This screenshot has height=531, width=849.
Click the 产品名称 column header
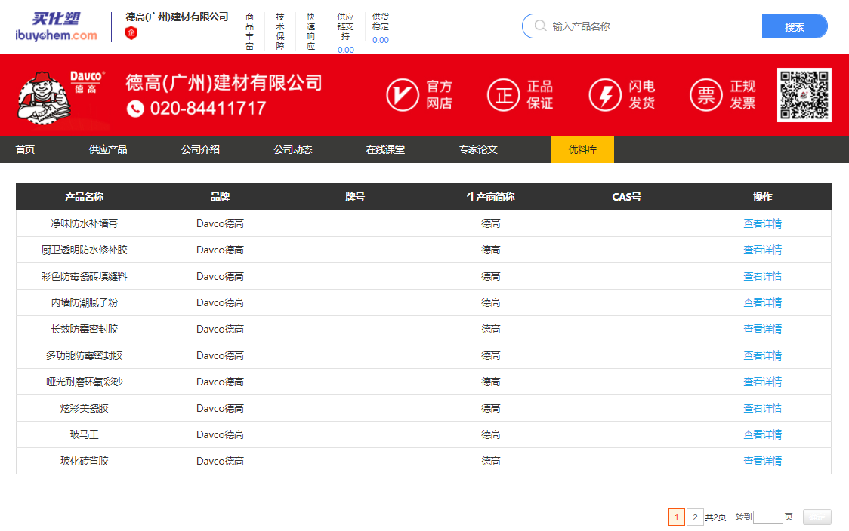point(84,197)
